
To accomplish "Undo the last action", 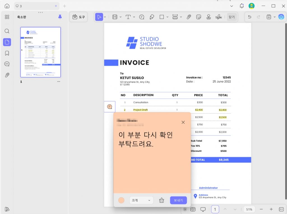I will pyautogui.click(x=249, y=17).
